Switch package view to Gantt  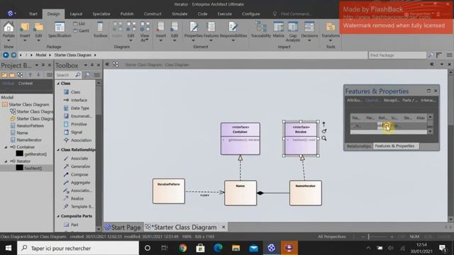pyautogui.click(x=82, y=30)
